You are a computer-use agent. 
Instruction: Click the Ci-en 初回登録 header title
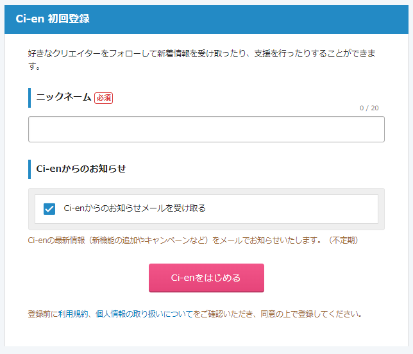53,19
